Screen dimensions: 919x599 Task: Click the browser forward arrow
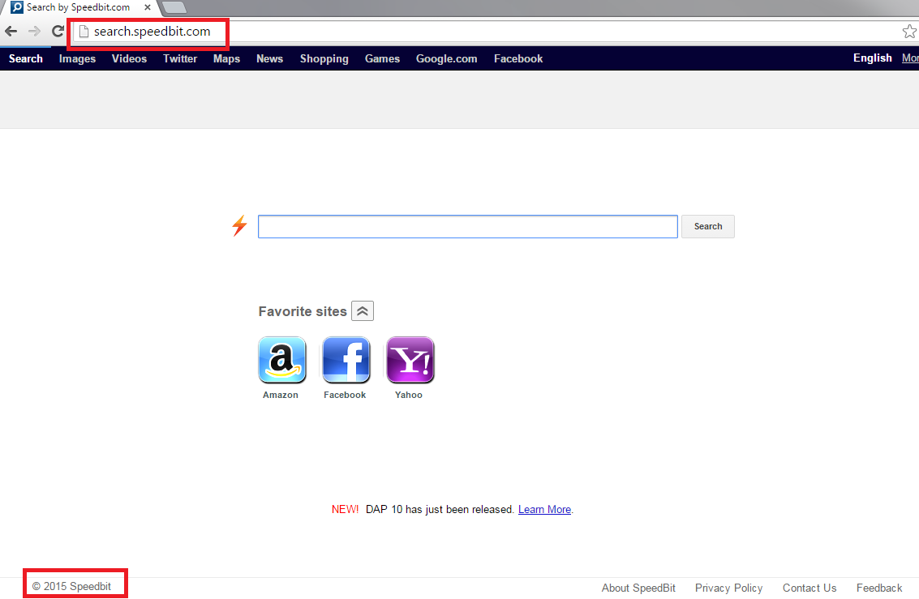[x=34, y=32]
